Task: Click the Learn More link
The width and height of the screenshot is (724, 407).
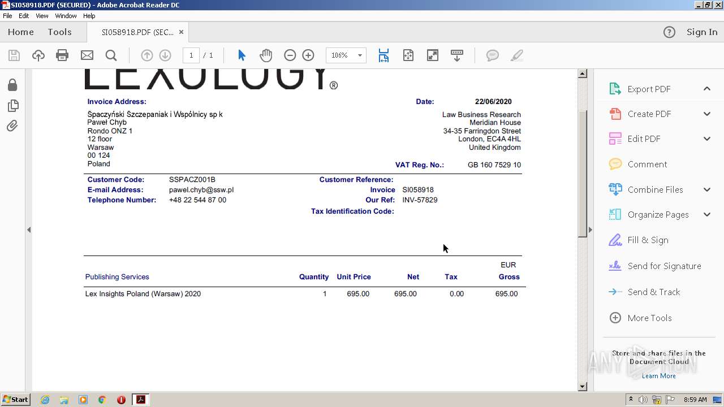Action: click(659, 376)
